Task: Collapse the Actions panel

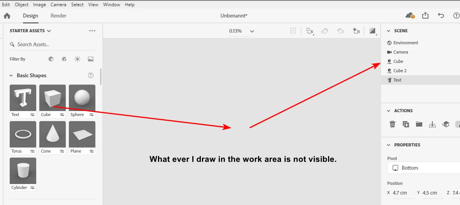Action: point(389,111)
